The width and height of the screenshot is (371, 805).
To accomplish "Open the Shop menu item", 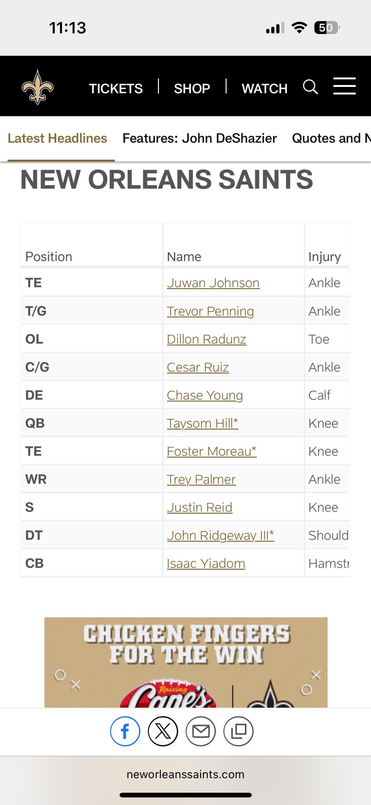I will pyautogui.click(x=192, y=88).
